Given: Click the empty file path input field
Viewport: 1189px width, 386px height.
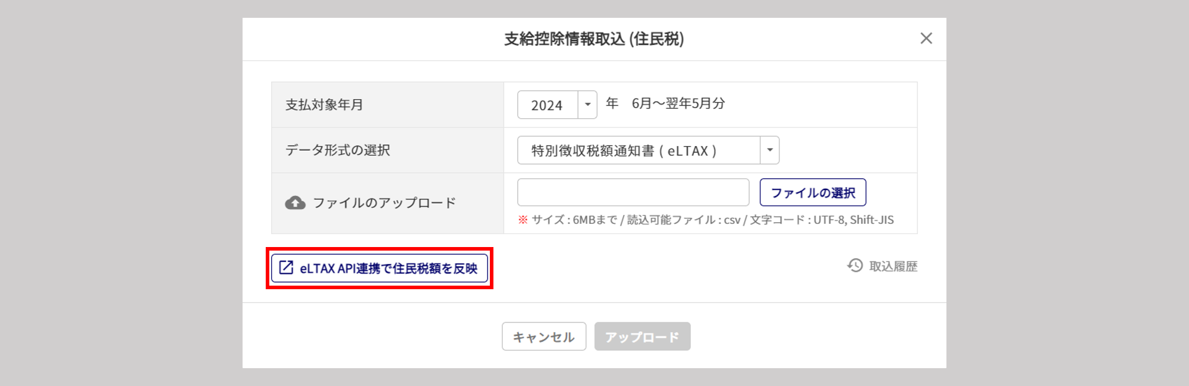Looking at the screenshot, I should [633, 192].
